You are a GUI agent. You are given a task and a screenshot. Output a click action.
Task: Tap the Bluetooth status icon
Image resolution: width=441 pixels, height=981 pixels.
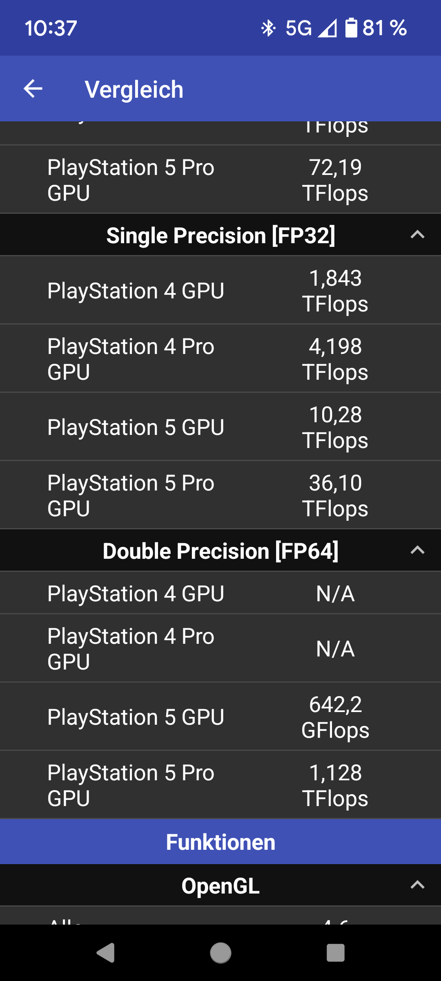tap(268, 28)
